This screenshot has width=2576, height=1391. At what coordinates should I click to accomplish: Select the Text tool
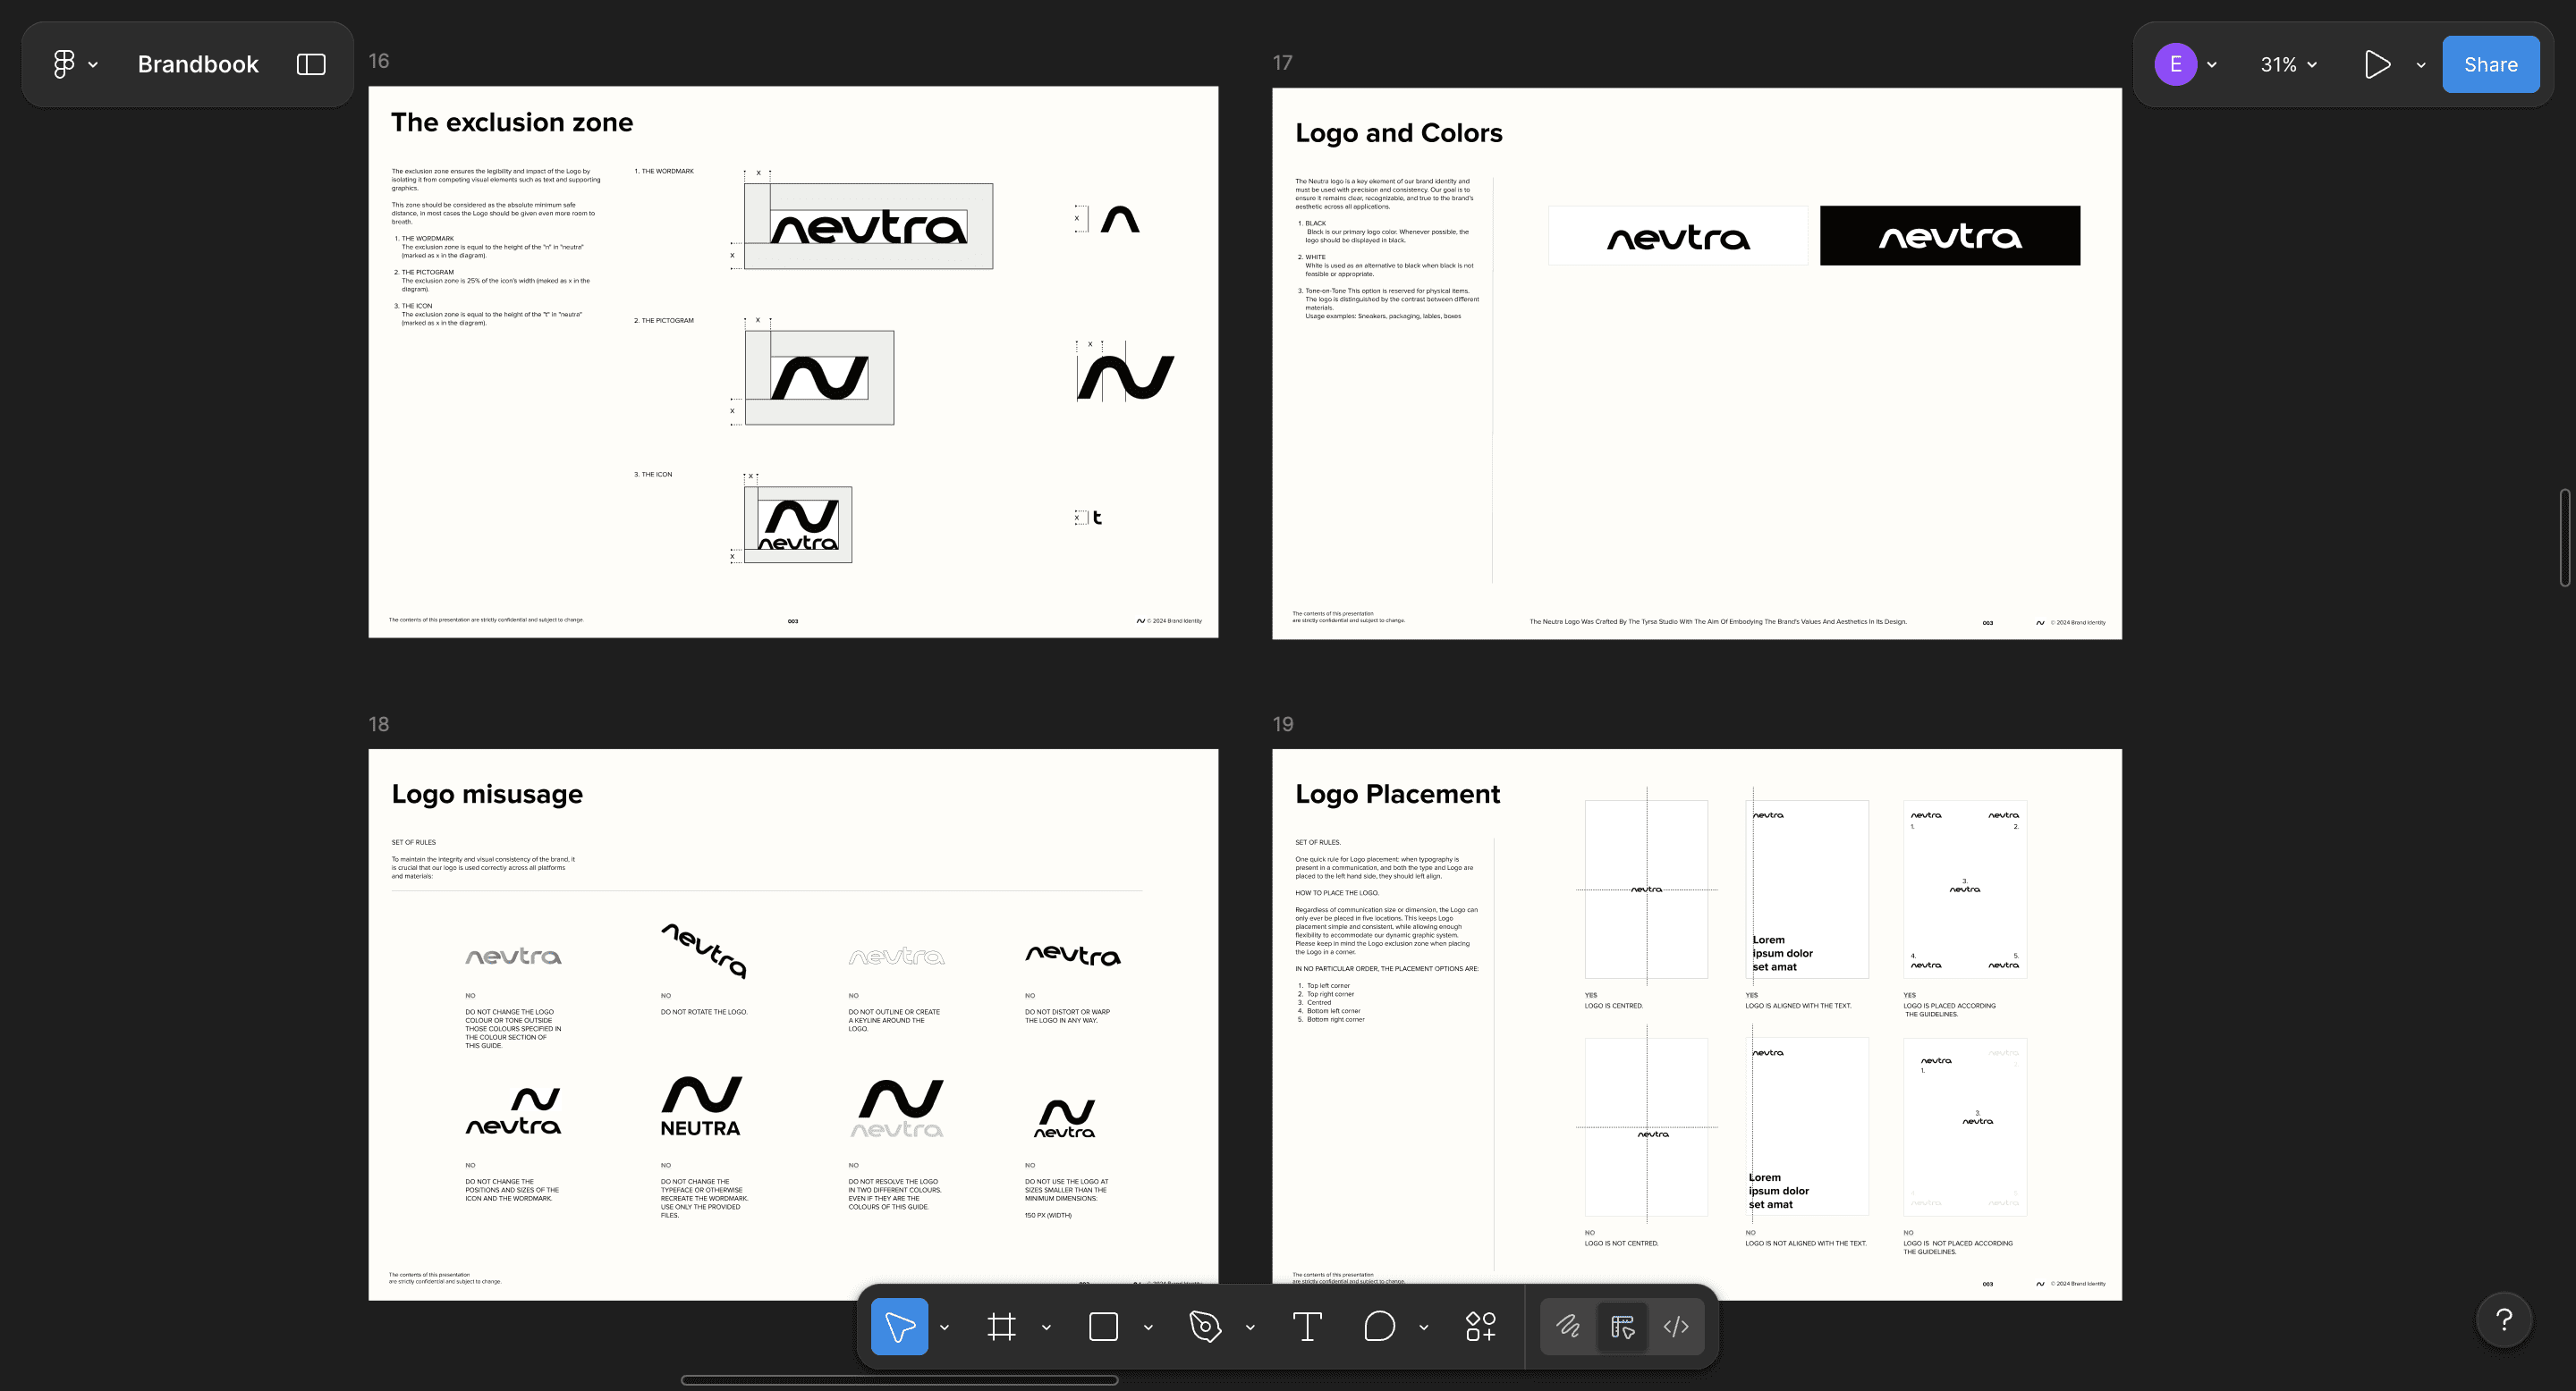coord(1307,1326)
